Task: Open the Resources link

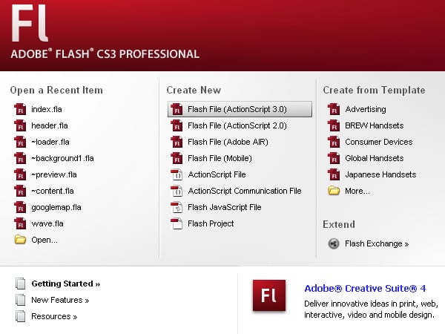Action: coord(53,316)
